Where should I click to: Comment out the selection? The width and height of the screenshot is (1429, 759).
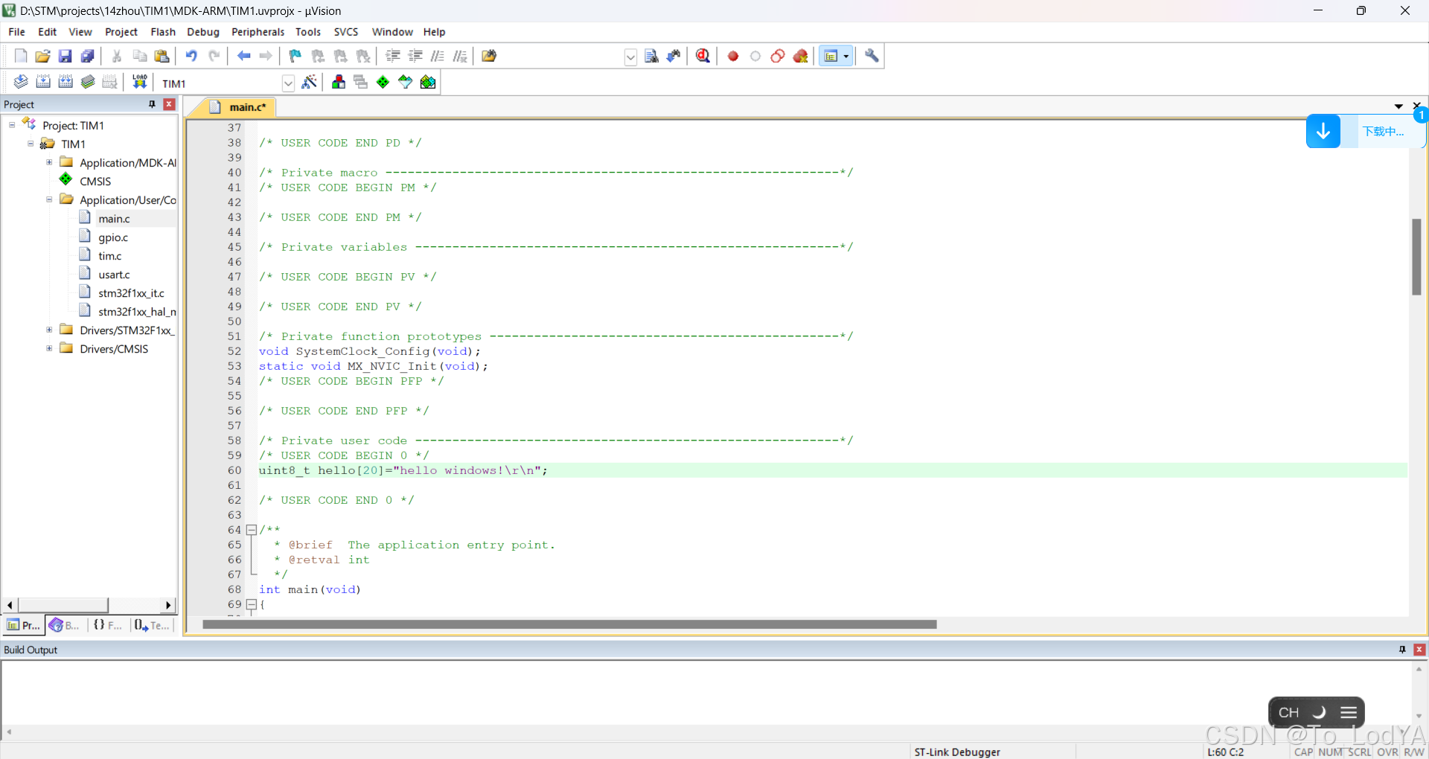438,56
